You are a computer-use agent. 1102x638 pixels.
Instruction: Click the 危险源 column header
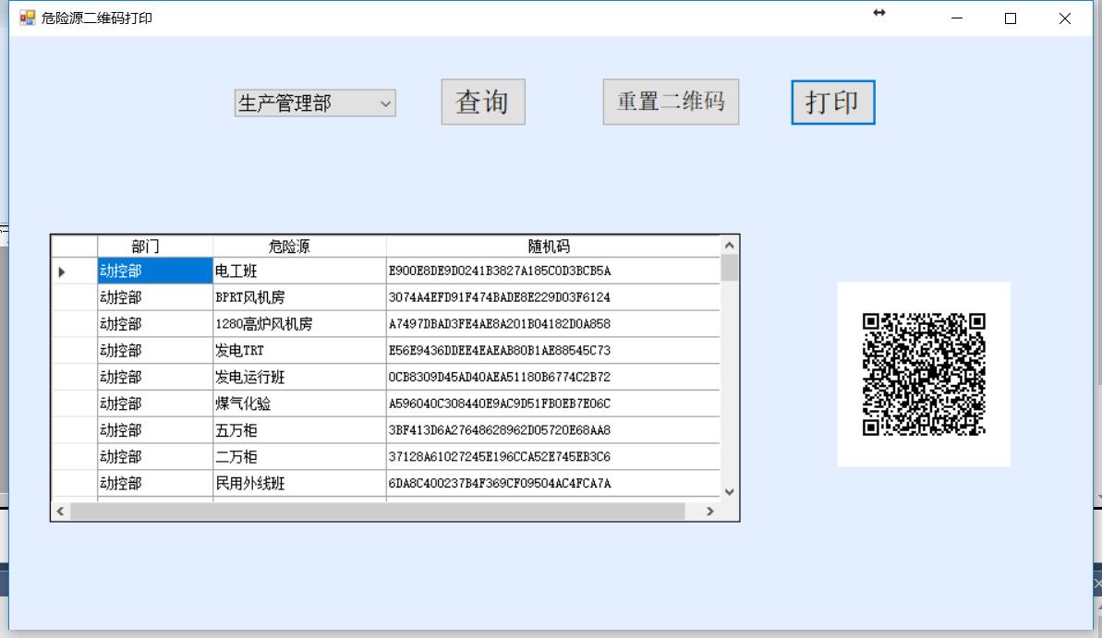pos(299,247)
